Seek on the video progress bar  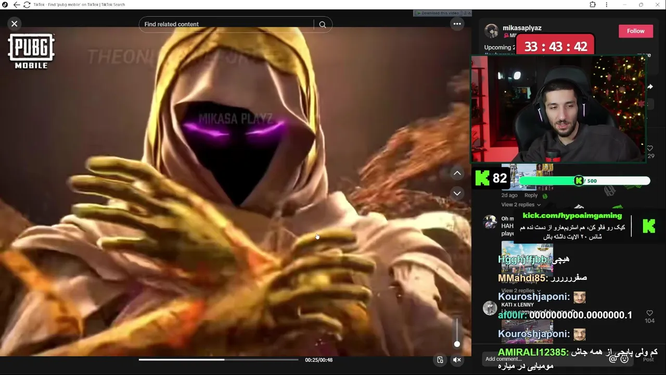pos(219,359)
